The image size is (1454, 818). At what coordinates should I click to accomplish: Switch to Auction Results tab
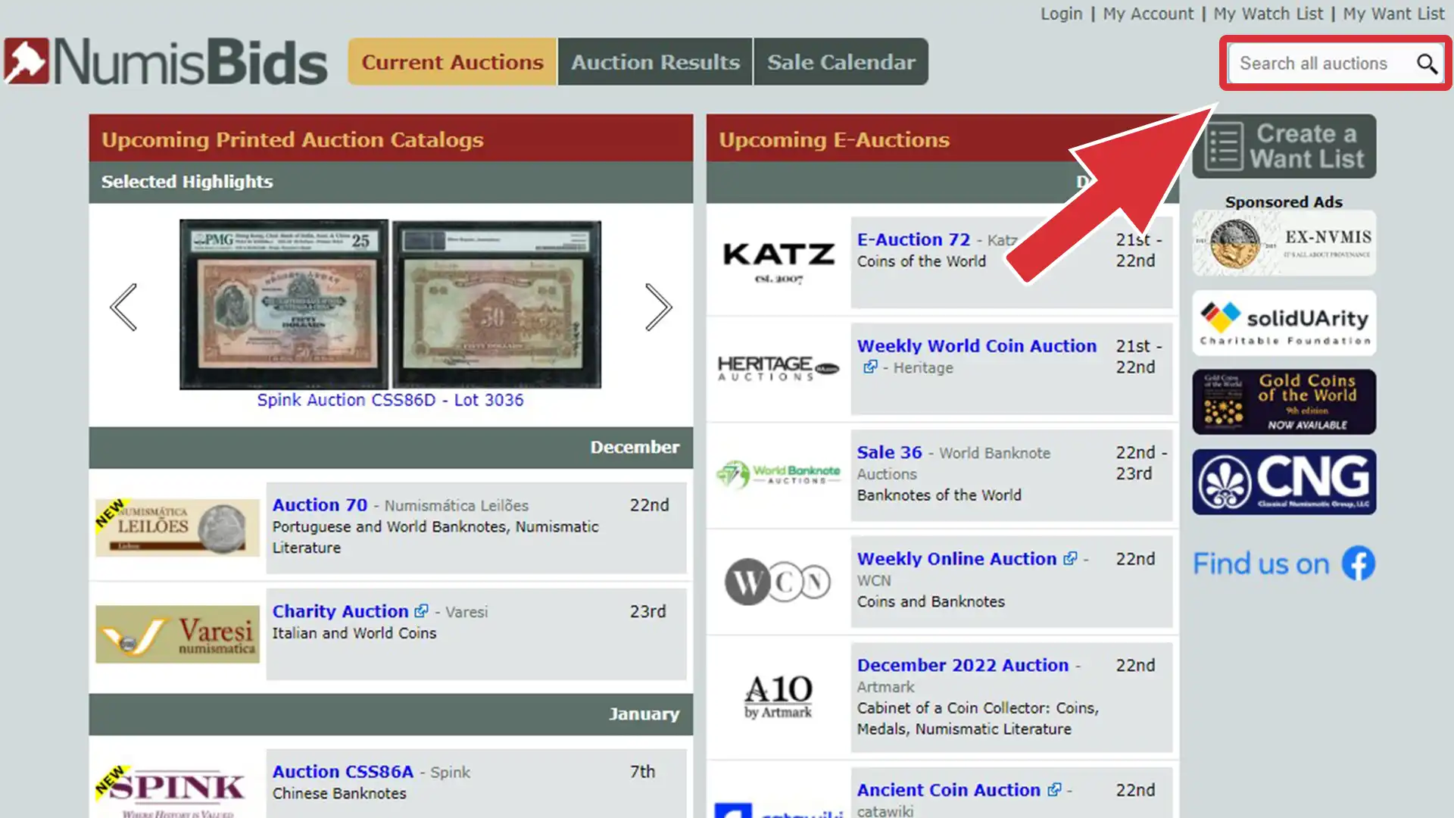pyautogui.click(x=655, y=61)
